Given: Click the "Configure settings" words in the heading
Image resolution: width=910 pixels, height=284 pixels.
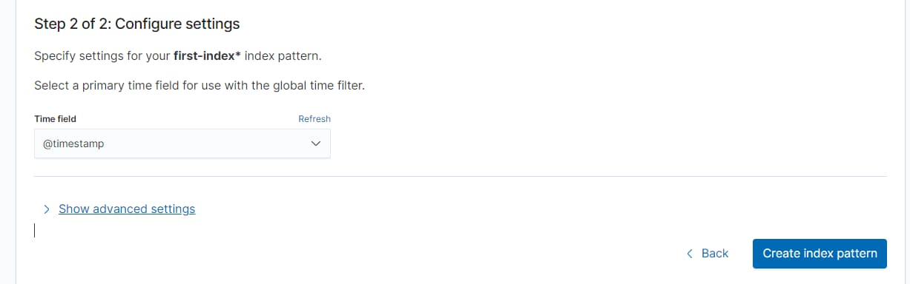Looking at the screenshot, I should pyautogui.click(x=178, y=24).
